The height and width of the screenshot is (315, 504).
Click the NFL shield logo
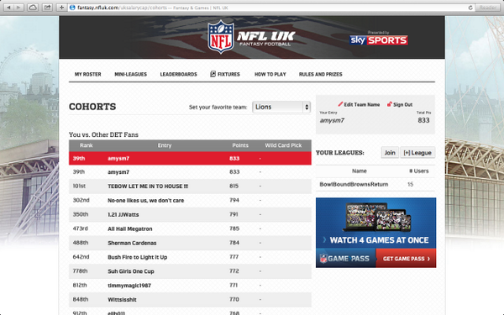220,37
